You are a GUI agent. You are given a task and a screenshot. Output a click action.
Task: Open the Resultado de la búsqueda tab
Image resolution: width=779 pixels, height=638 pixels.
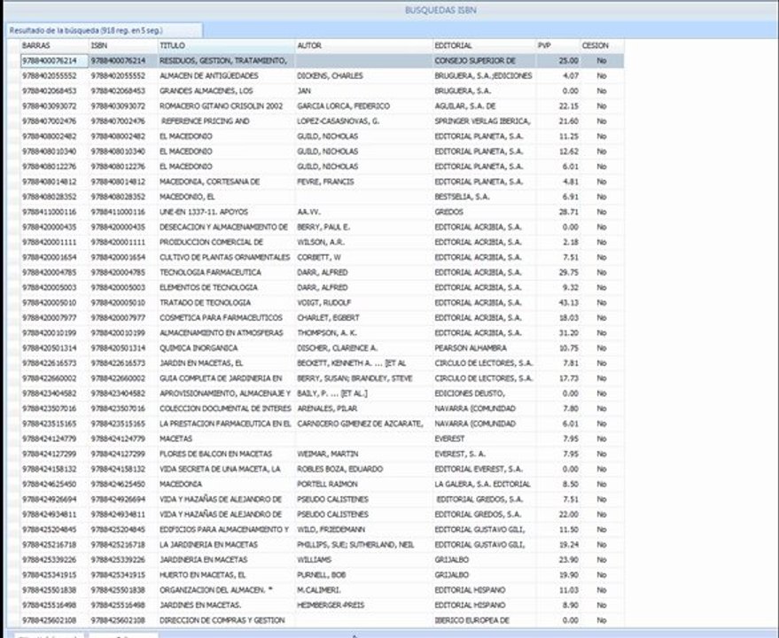tap(104, 30)
